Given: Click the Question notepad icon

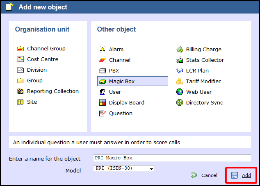Looking at the screenshot, I should [102, 113].
